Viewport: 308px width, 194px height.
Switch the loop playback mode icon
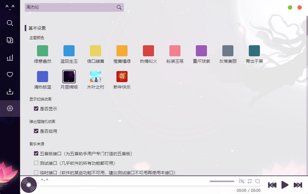[250, 181]
